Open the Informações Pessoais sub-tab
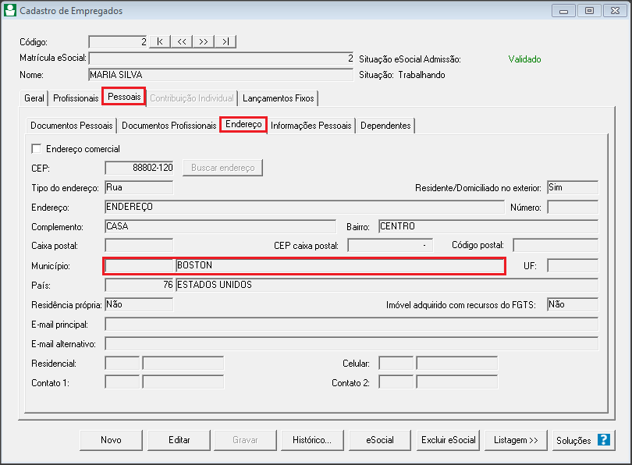The width and height of the screenshot is (632, 465). click(x=311, y=126)
